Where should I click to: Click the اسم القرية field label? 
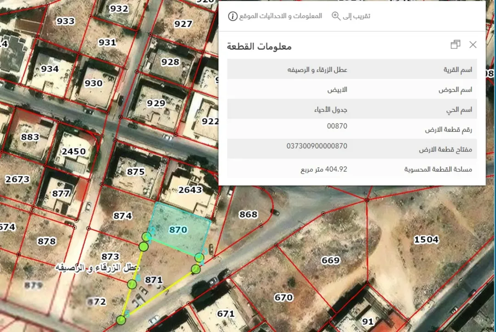(457, 70)
